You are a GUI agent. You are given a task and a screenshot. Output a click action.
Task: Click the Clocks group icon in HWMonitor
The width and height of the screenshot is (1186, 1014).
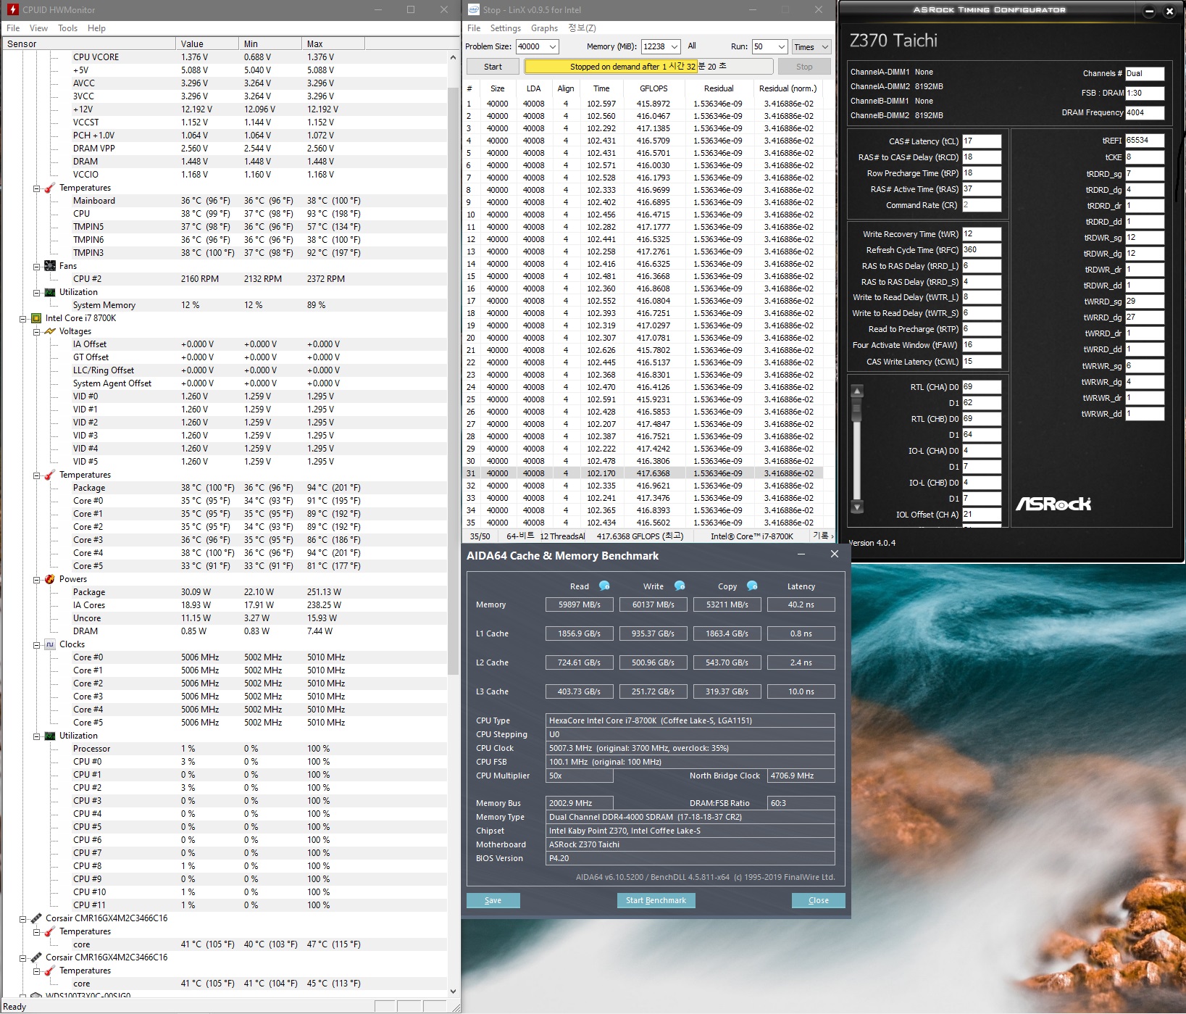pyautogui.click(x=50, y=644)
